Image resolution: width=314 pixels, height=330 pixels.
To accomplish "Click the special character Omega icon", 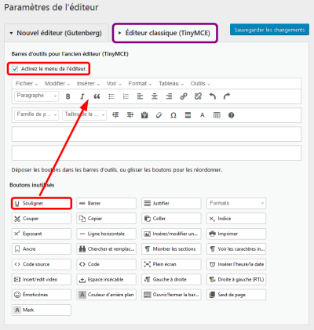I will click(x=173, y=115).
